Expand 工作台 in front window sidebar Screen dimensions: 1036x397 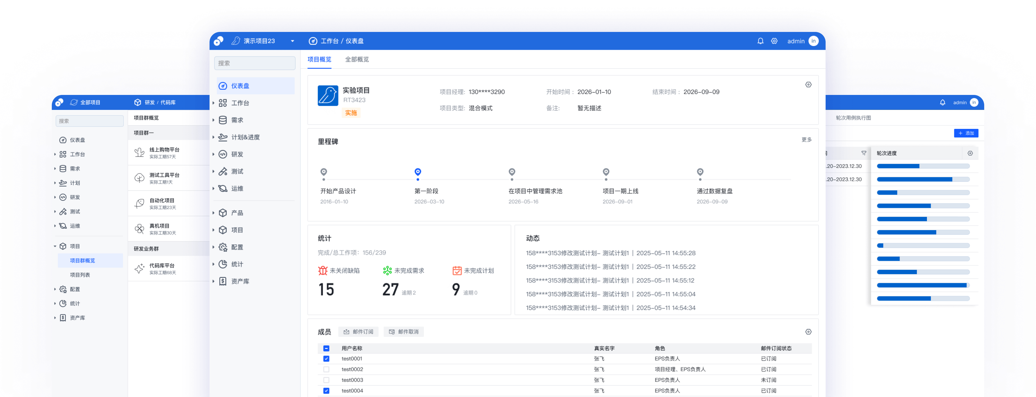(x=214, y=103)
